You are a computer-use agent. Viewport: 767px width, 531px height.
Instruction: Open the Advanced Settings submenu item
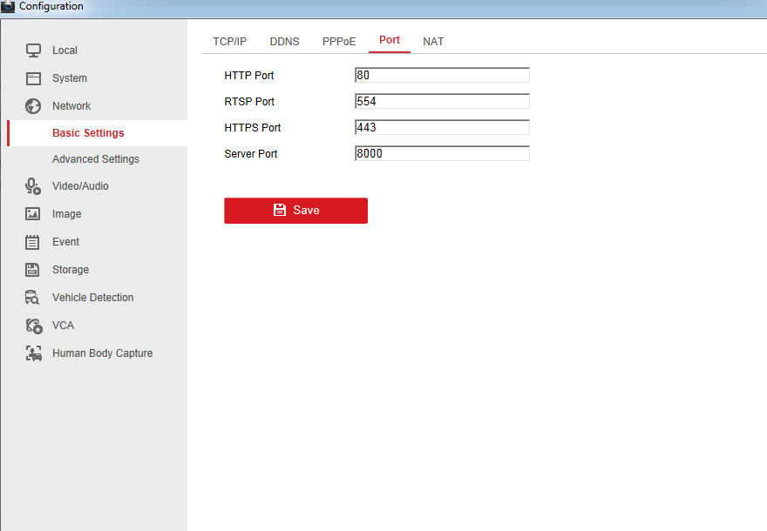click(96, 159)
